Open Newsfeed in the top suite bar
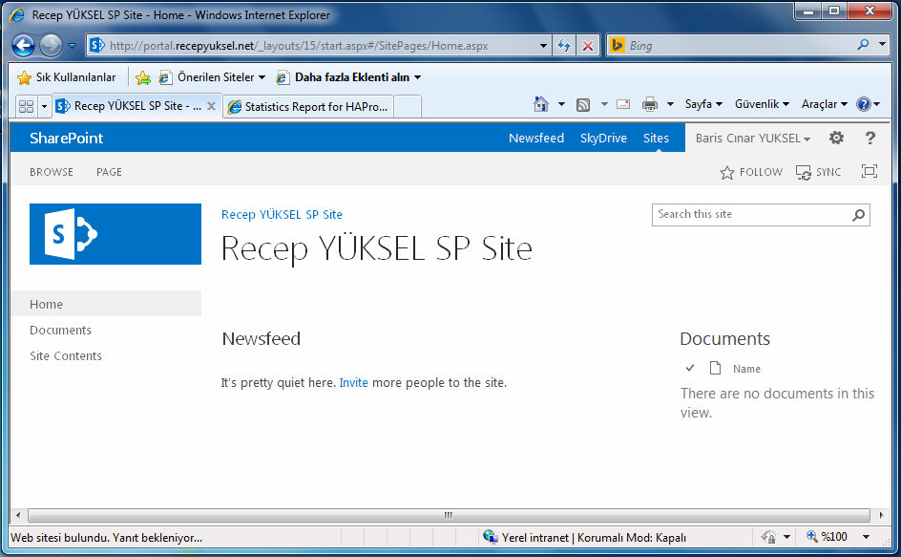 point(536,139)
